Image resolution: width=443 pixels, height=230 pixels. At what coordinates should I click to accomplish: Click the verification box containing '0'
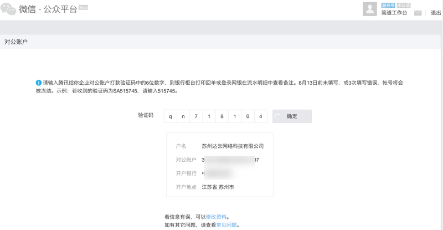(248, 116)
